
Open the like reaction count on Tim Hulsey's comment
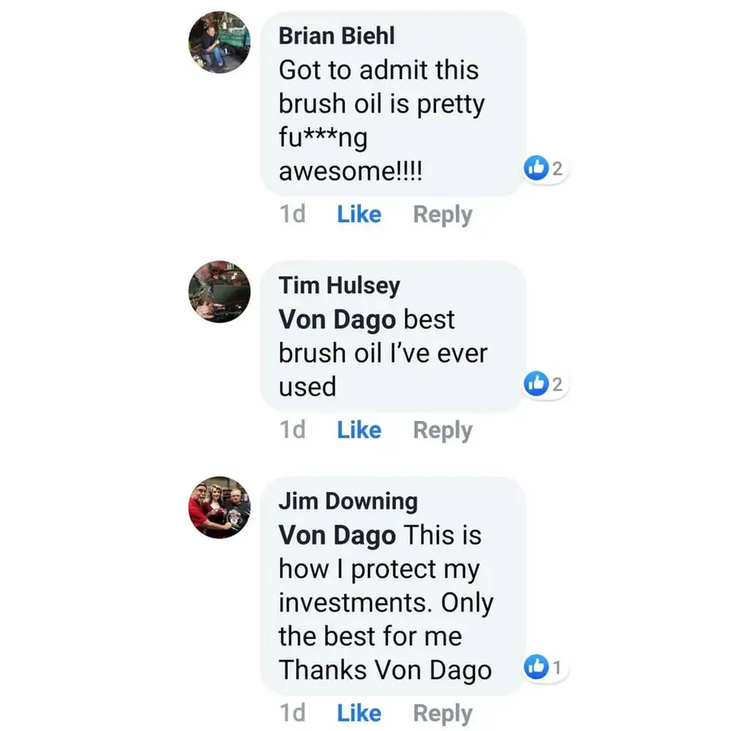pyautogui.click(x=546, y=384)
